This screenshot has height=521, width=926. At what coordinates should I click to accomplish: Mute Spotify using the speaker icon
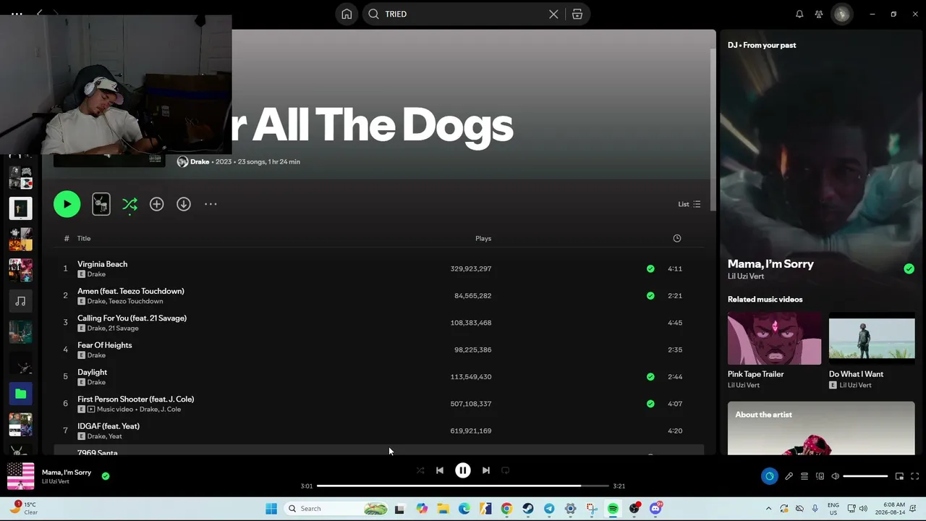835,476
